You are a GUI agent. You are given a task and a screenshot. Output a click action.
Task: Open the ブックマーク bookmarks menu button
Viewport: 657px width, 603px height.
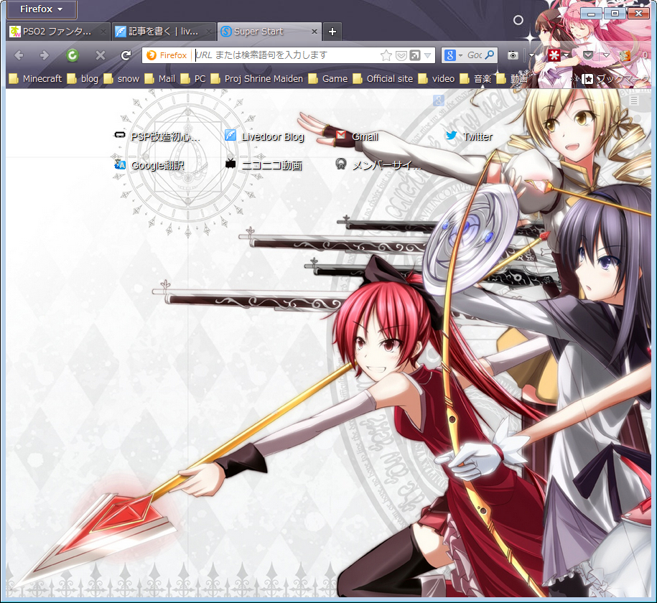coord(615,79)
